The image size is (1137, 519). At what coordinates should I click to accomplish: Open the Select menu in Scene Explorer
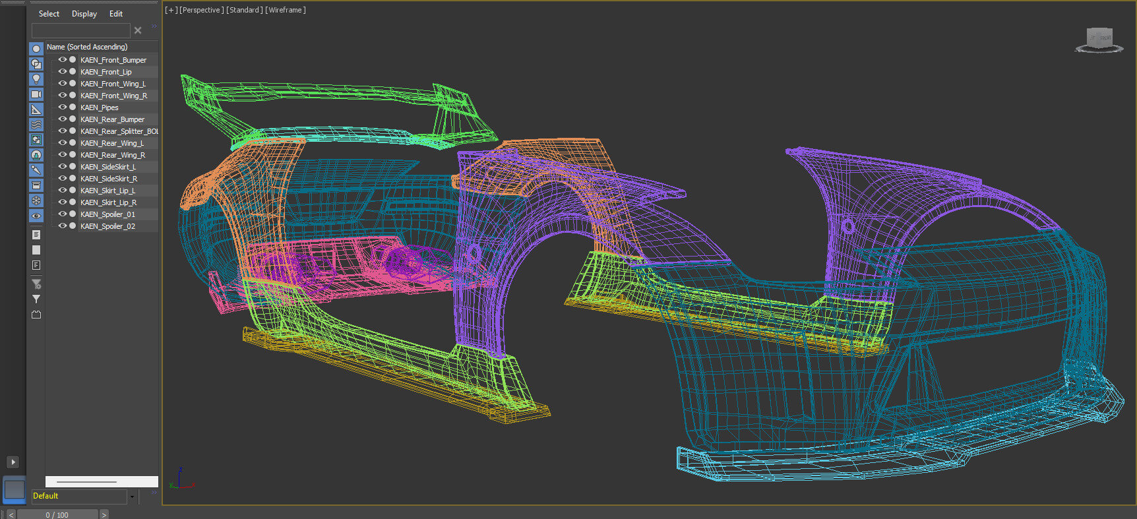tap(49, 14)
